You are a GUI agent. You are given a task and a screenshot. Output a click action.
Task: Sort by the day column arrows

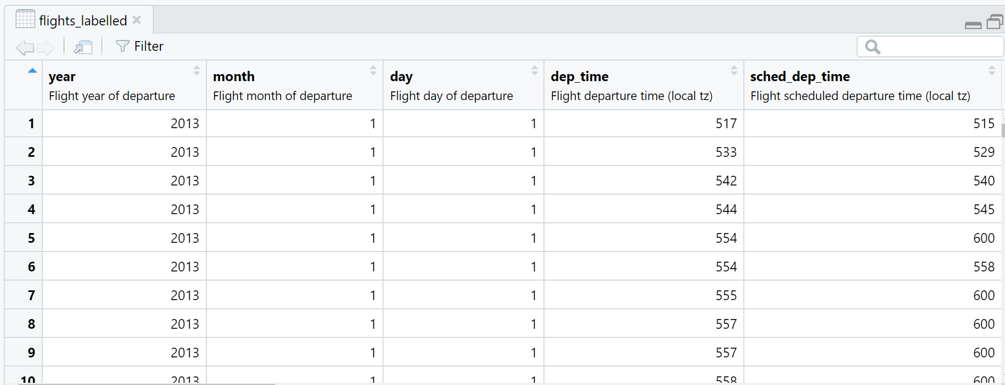point(535,70)
